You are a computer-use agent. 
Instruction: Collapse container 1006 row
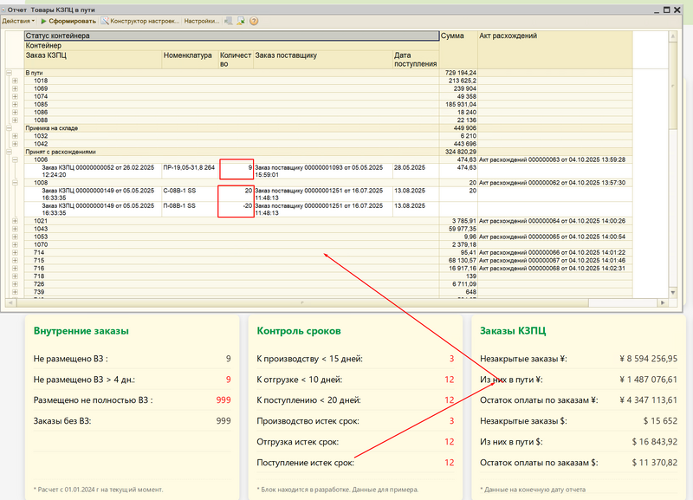pos(15,159)
